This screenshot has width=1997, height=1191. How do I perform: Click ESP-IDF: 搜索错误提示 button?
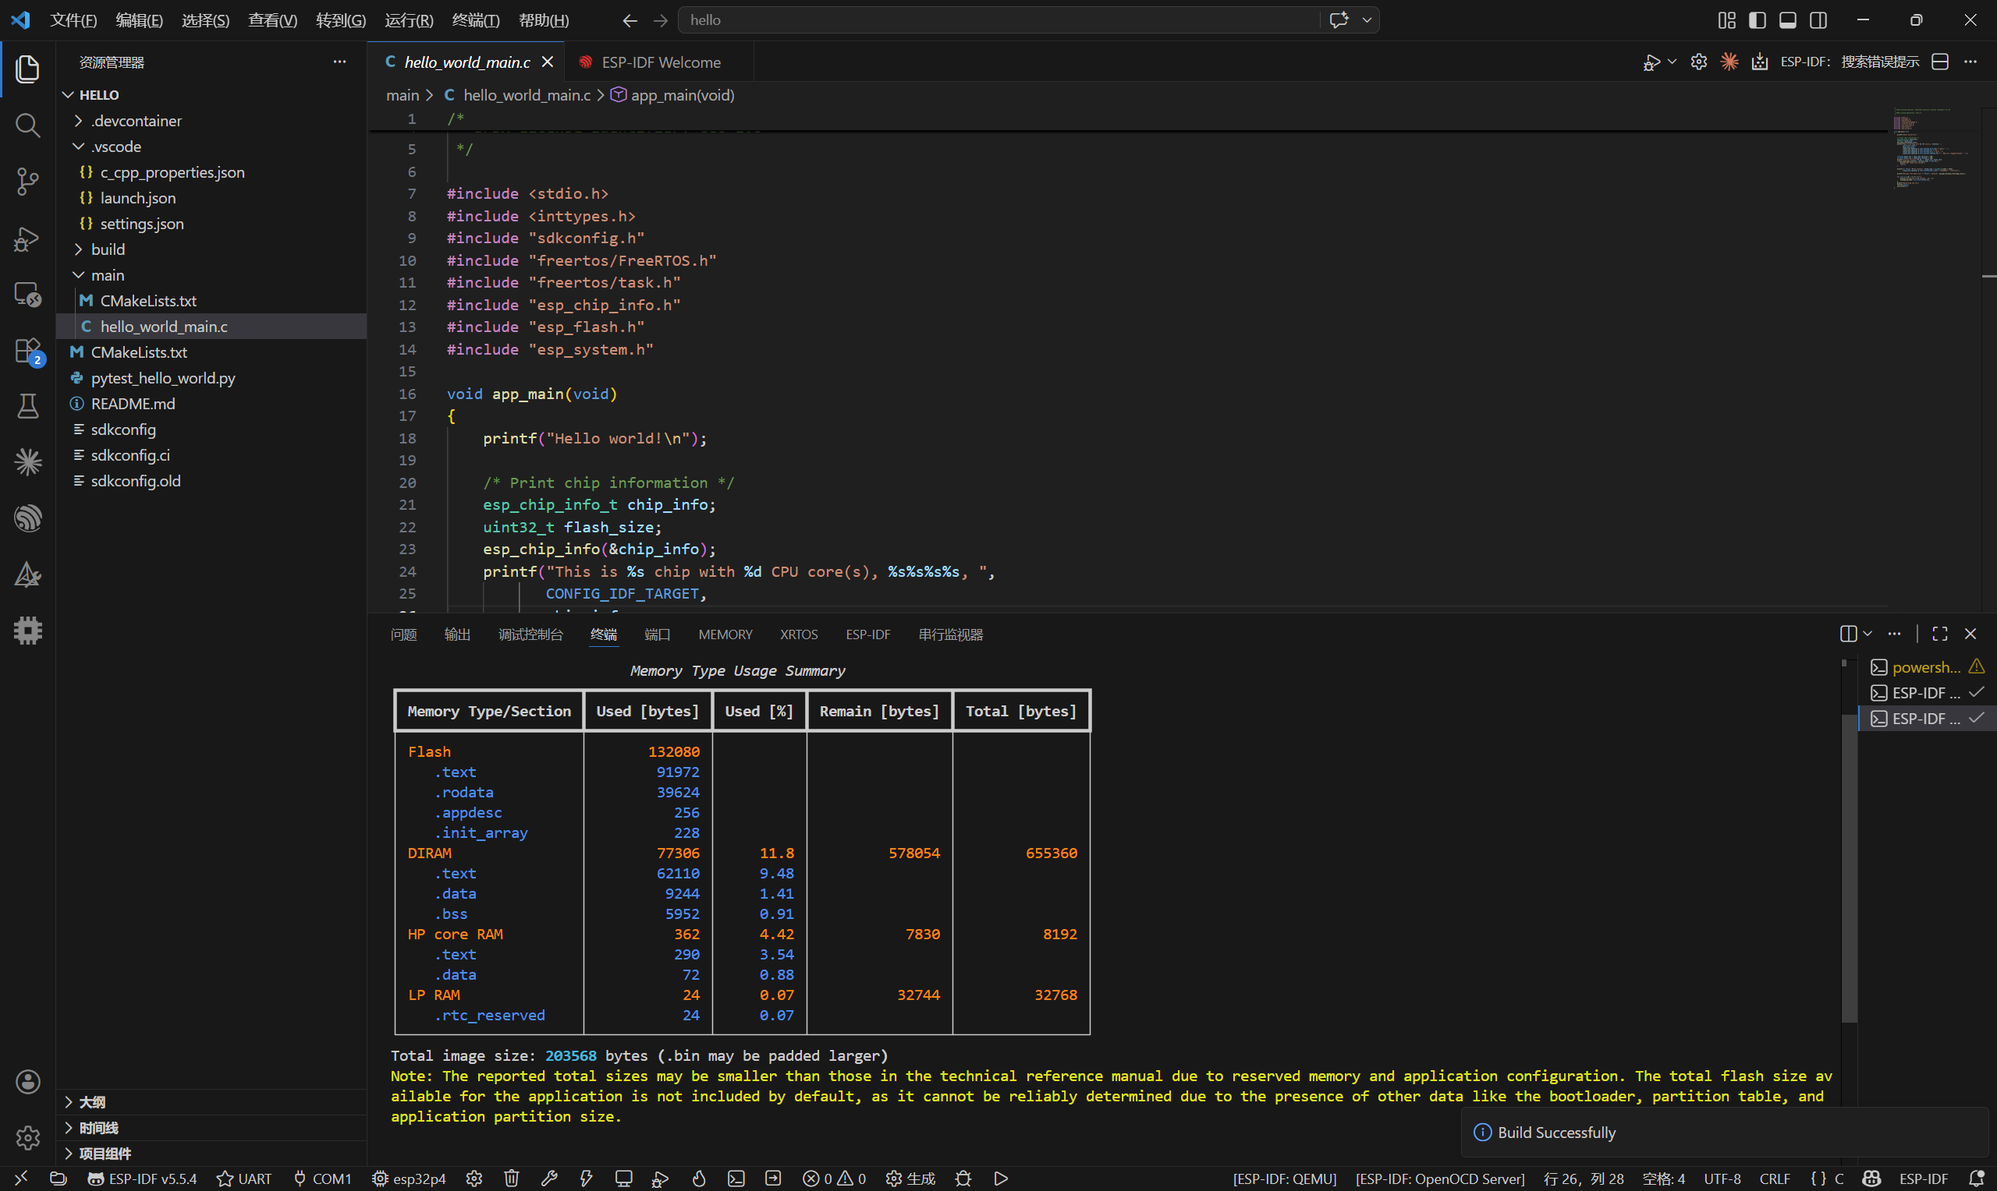(1850, 62)
